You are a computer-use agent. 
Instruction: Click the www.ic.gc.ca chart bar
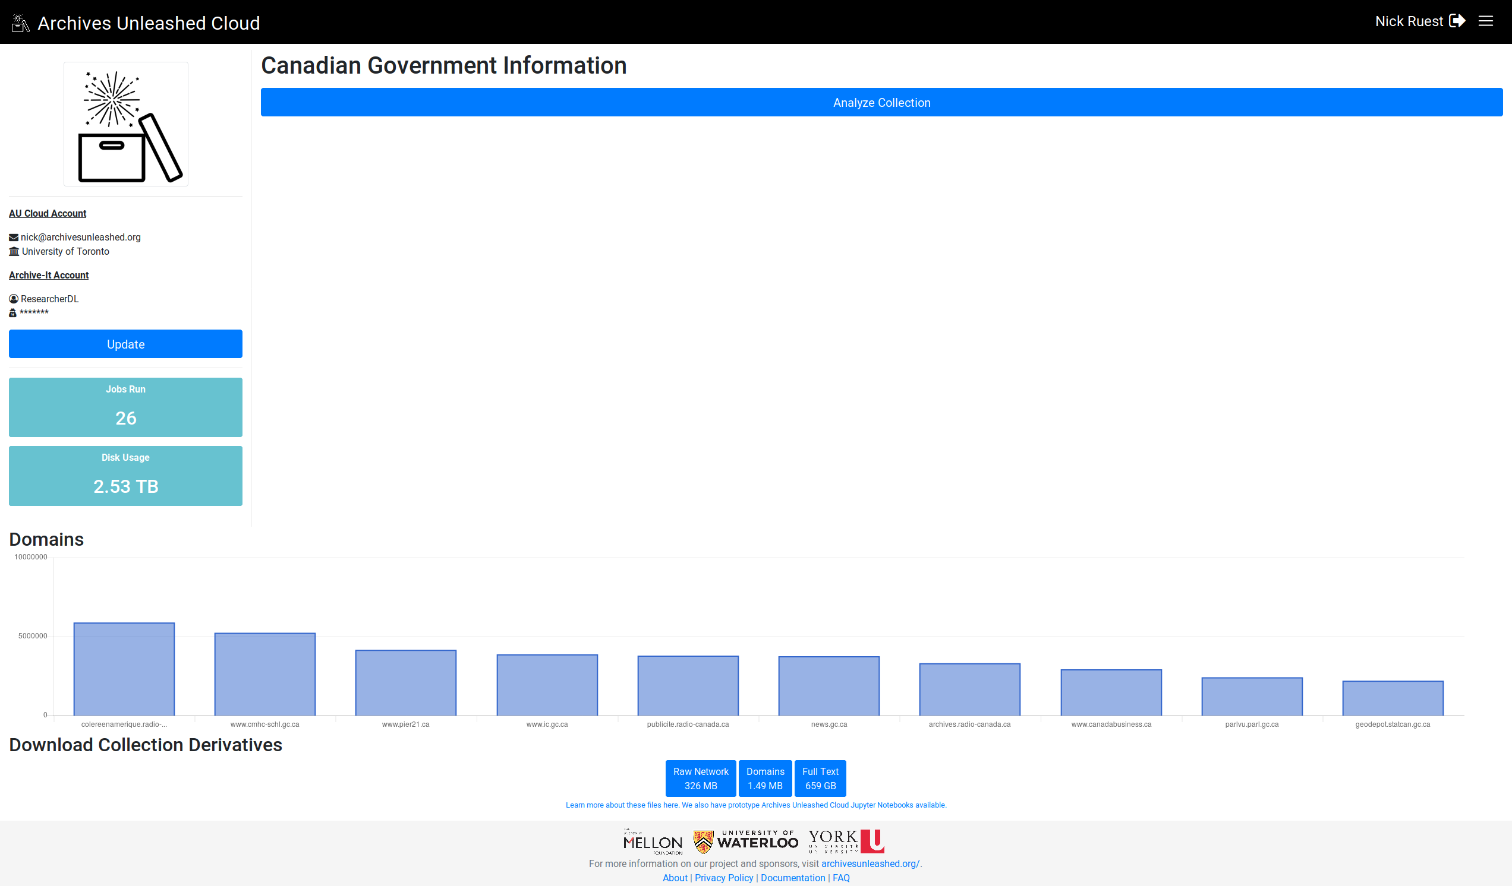(547, 686)
